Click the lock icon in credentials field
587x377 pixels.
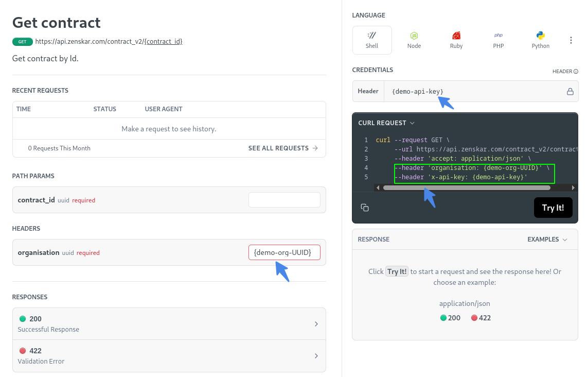tap(570, 92)
